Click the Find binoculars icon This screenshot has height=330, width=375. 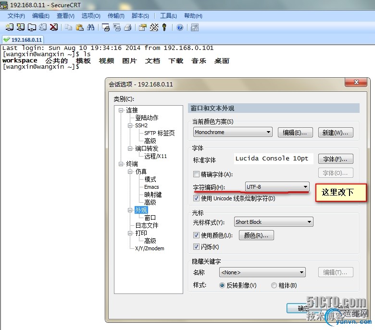point(90,27)
